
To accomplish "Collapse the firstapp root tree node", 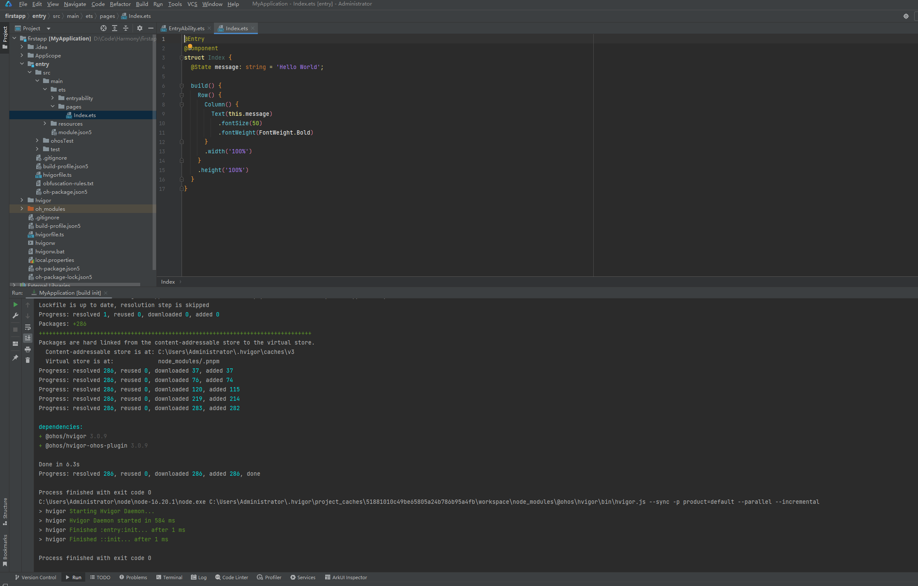I will 14,38.
